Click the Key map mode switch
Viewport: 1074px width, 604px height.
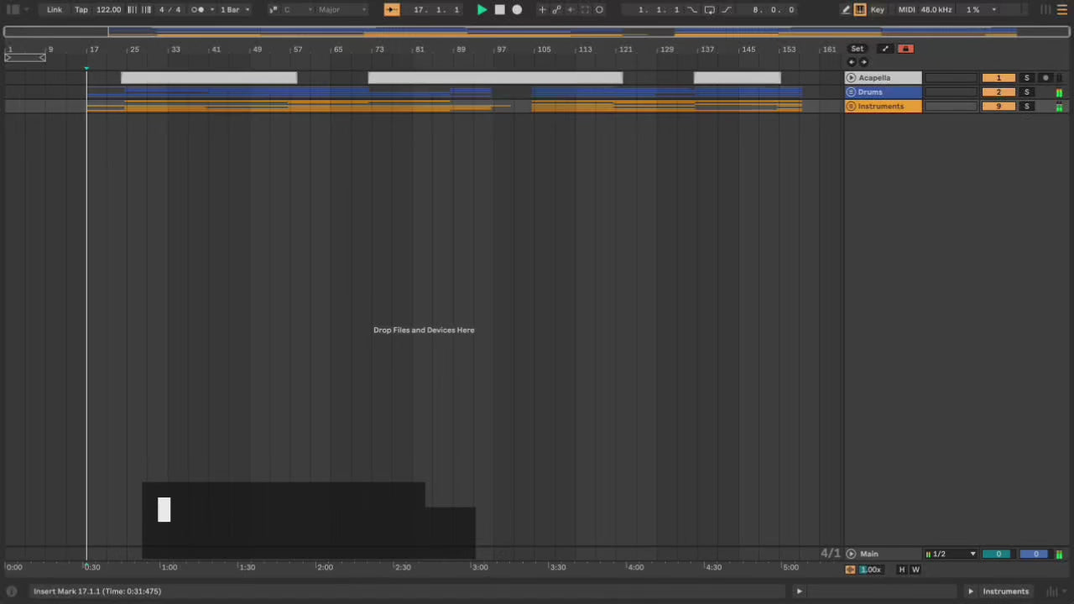[x=878, y=9]
